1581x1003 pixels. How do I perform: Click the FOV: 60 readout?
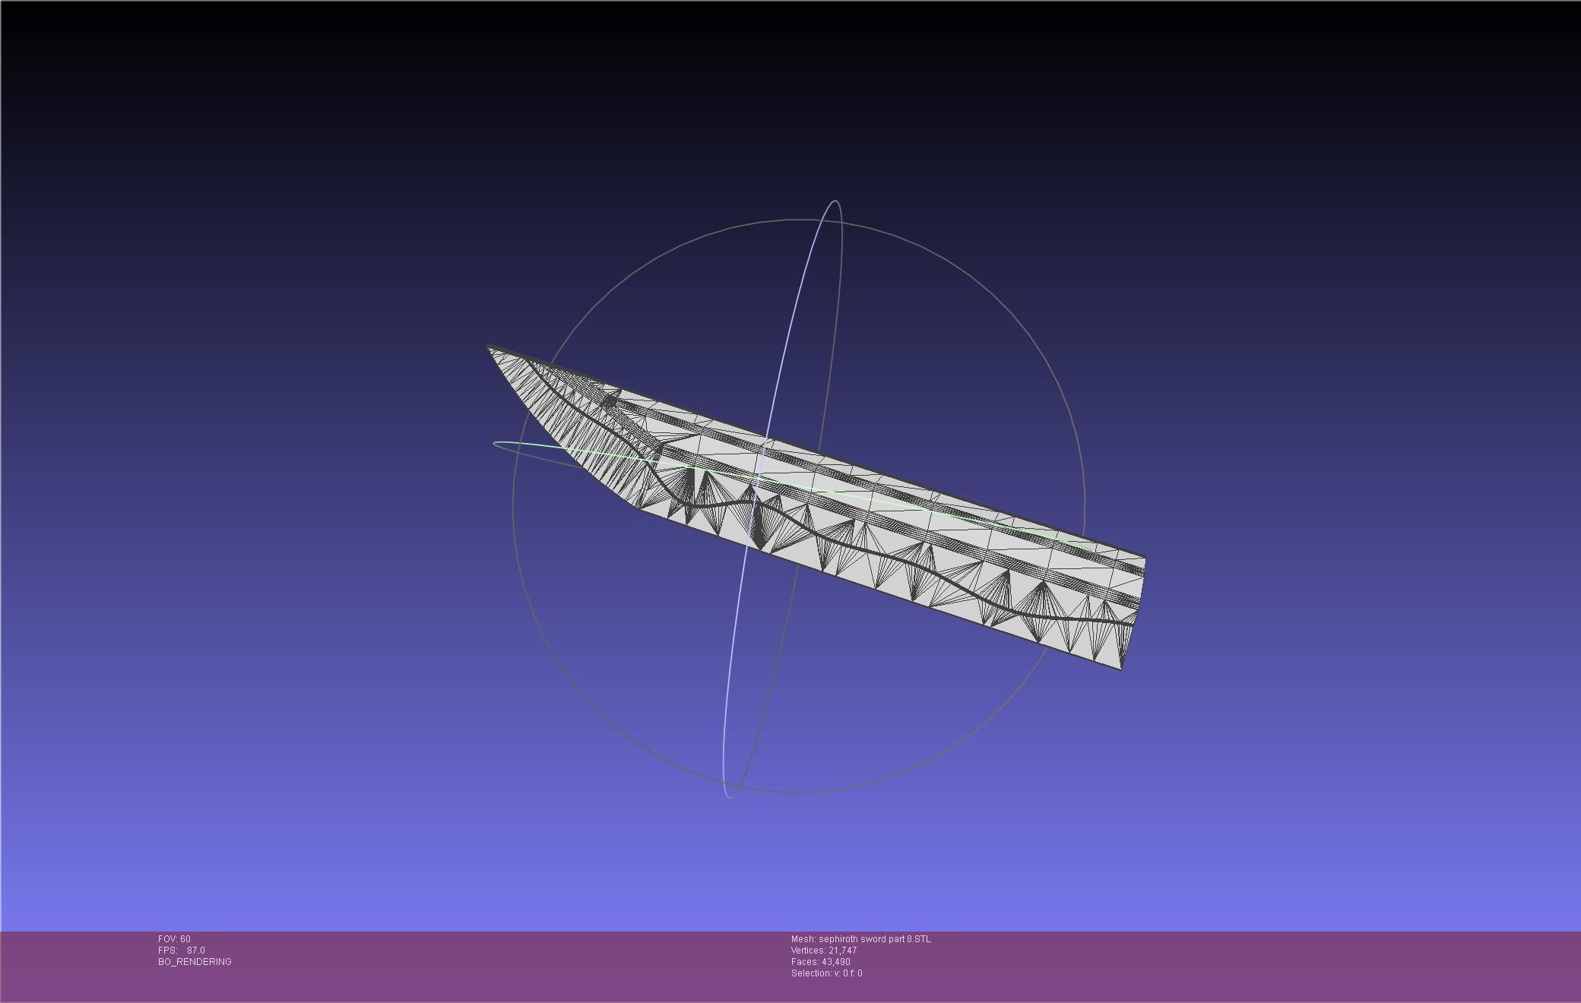[x=174, y=939]
